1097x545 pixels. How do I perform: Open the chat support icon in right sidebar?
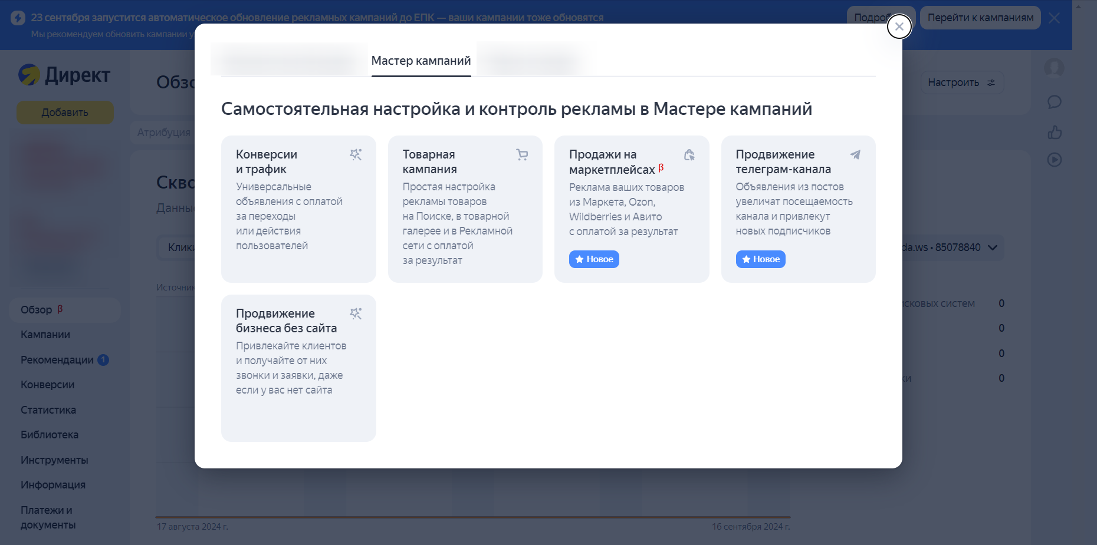pyautogui.click(x=1055, y=102)
